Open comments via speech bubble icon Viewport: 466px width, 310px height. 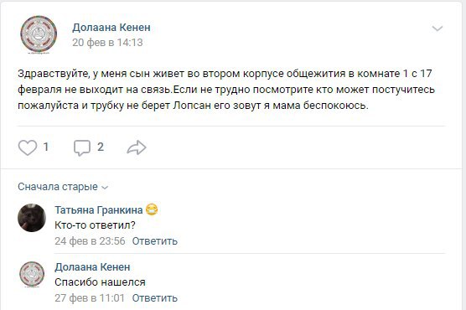click(82, 147)
